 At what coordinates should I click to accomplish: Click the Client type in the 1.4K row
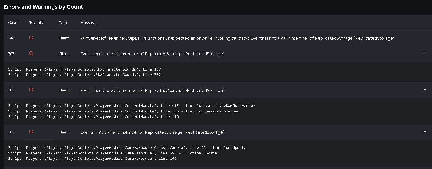click(x=64, y=38)
